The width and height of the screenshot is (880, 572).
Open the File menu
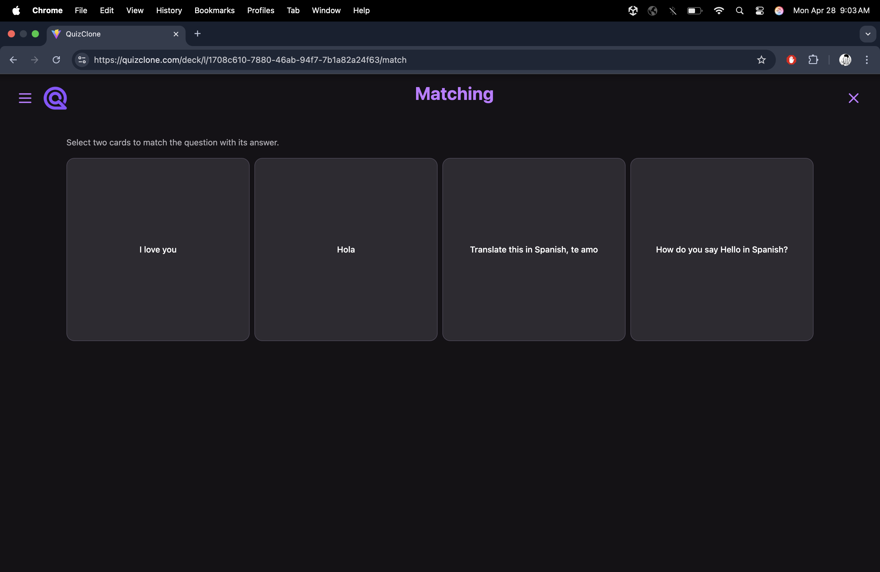click(x=81, y=10)
